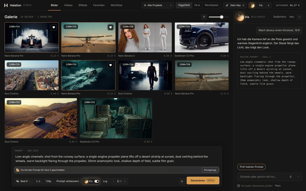Click the heart on the speedboat image

click(110, 65)
